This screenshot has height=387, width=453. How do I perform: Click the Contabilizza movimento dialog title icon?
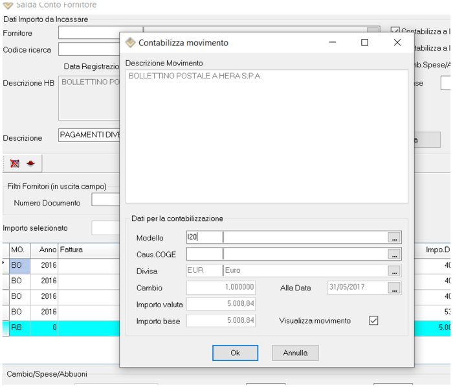[x=130, y=43]
